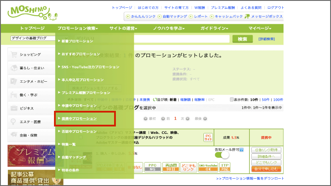Select 特集一覧 menu item
Viewport: 331px width, 186px height.
point(68,144)
